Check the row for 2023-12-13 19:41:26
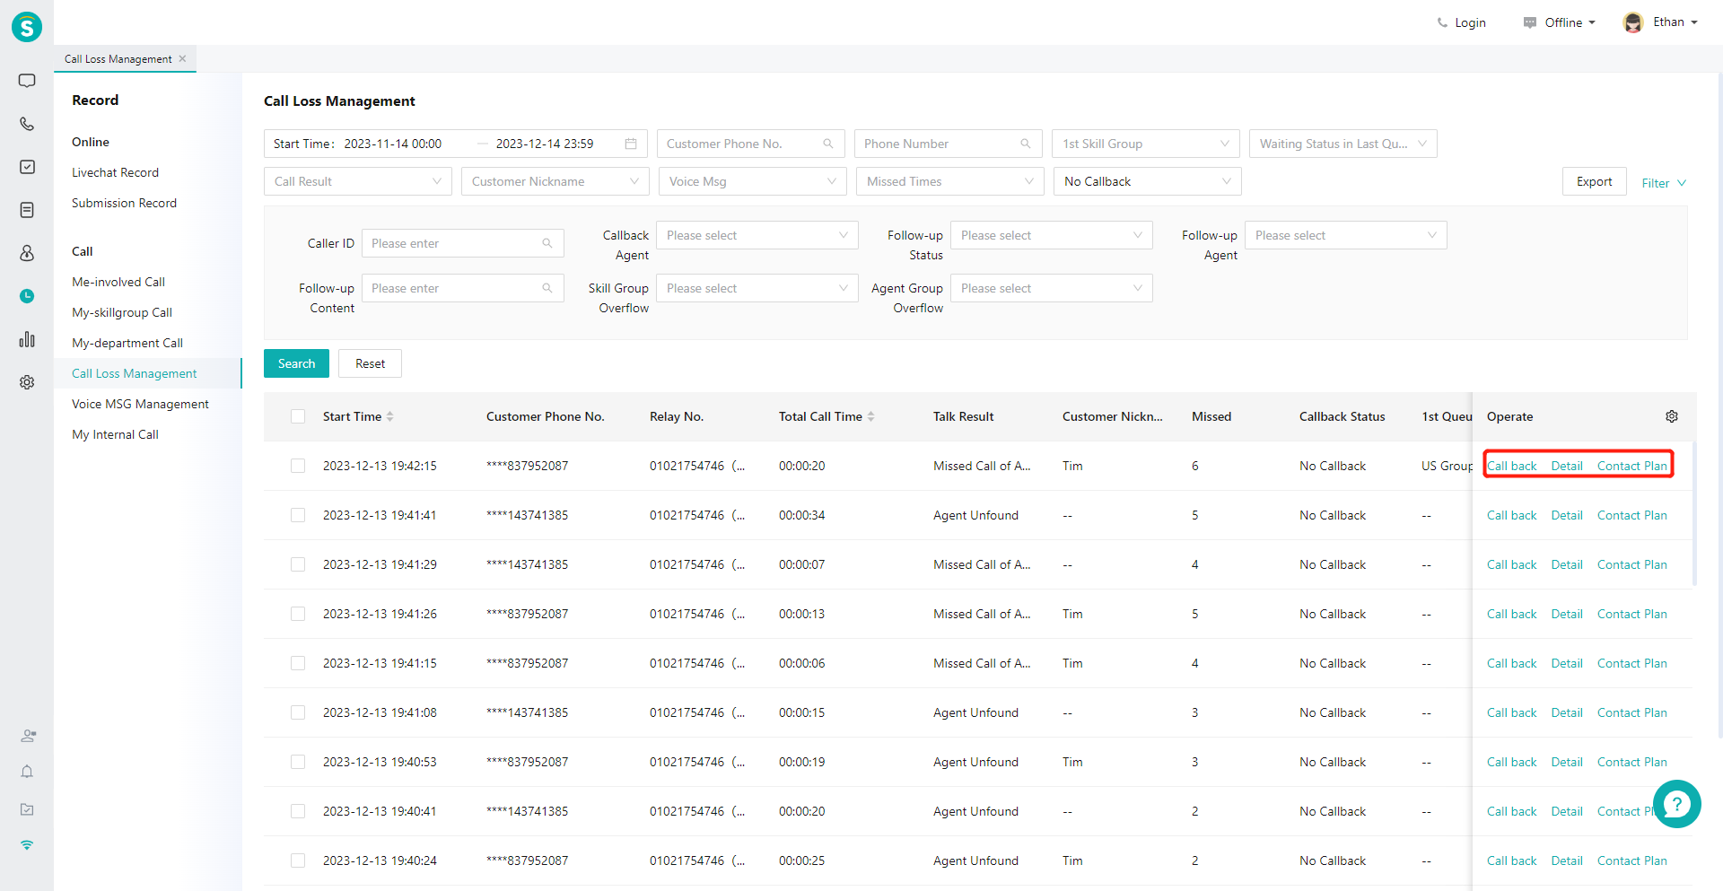 pyautogui.click(x=298, y=614)
